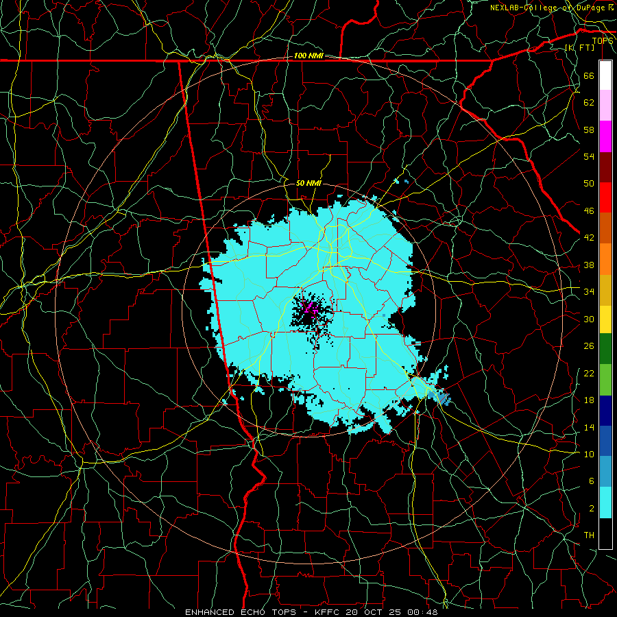Click the '30' scale label
The height and width of the screenshot is (617, 617).
589,319
